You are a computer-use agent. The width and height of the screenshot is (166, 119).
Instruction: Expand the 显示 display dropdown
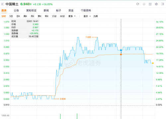pyautogui.click(x=87, y=16)
